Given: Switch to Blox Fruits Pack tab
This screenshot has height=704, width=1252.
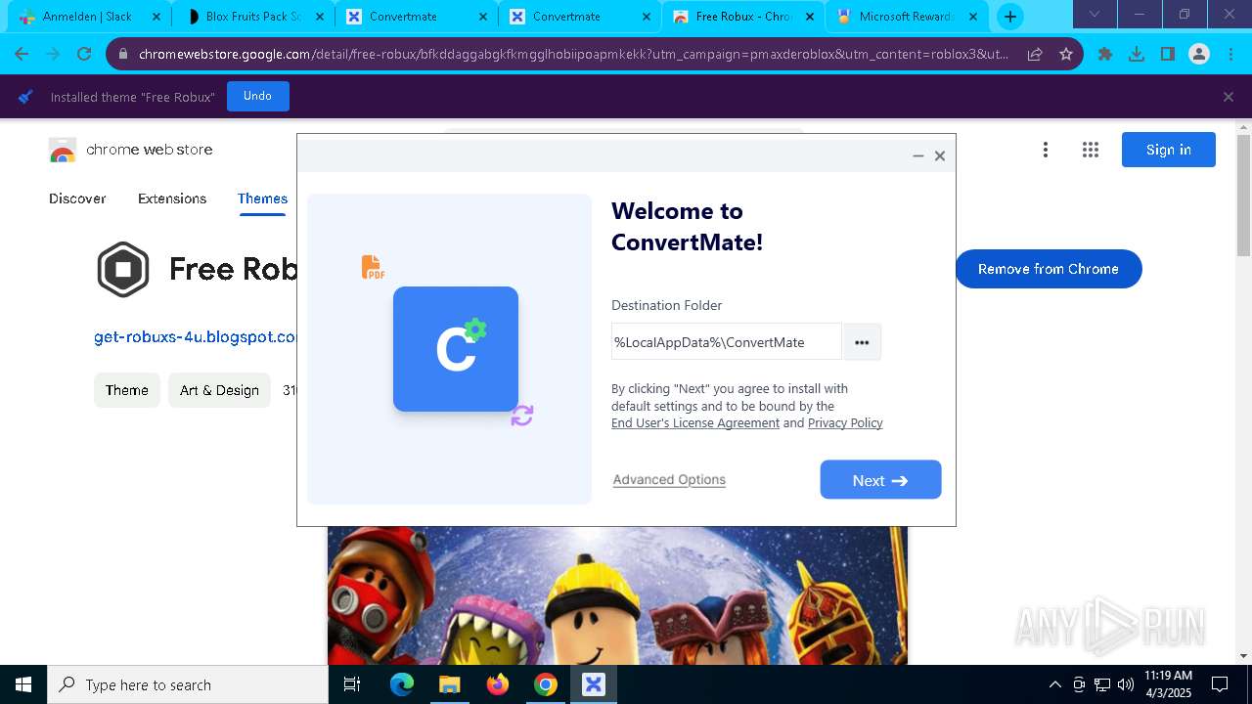Looking at the screenshot, I should coord(252,17).
